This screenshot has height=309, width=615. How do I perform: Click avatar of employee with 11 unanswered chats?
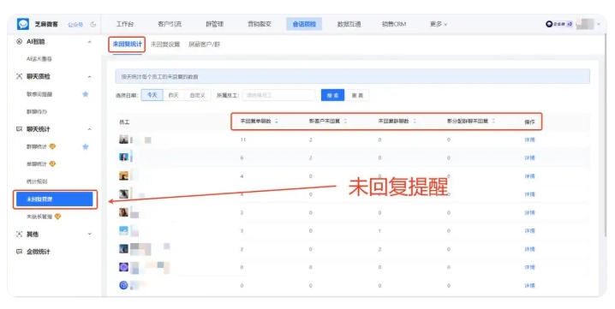coord(123,140)
